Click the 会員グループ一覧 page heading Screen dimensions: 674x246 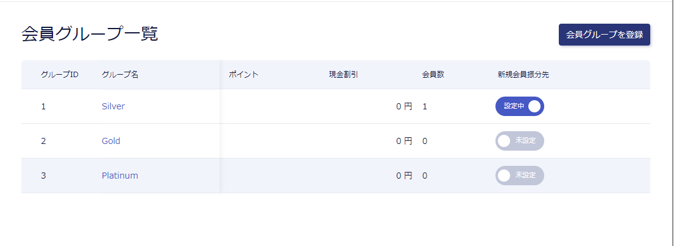90,34
